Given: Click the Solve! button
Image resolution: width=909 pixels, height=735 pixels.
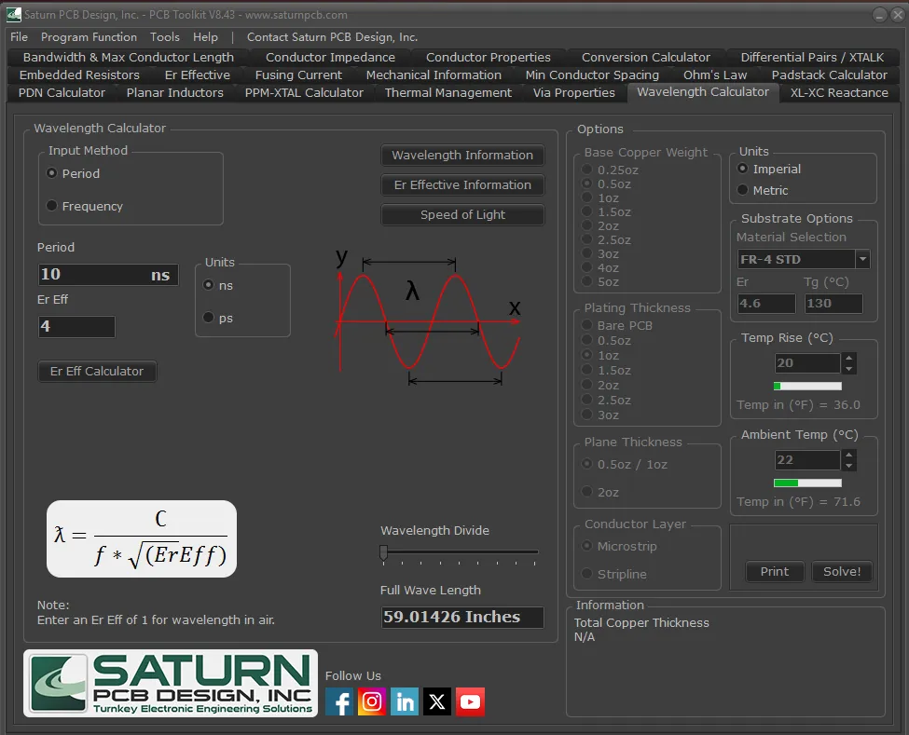Looking at the screenshot, I should coord(842,571).
